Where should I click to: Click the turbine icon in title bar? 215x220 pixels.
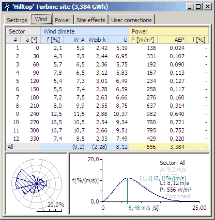[x=7, y=7]
